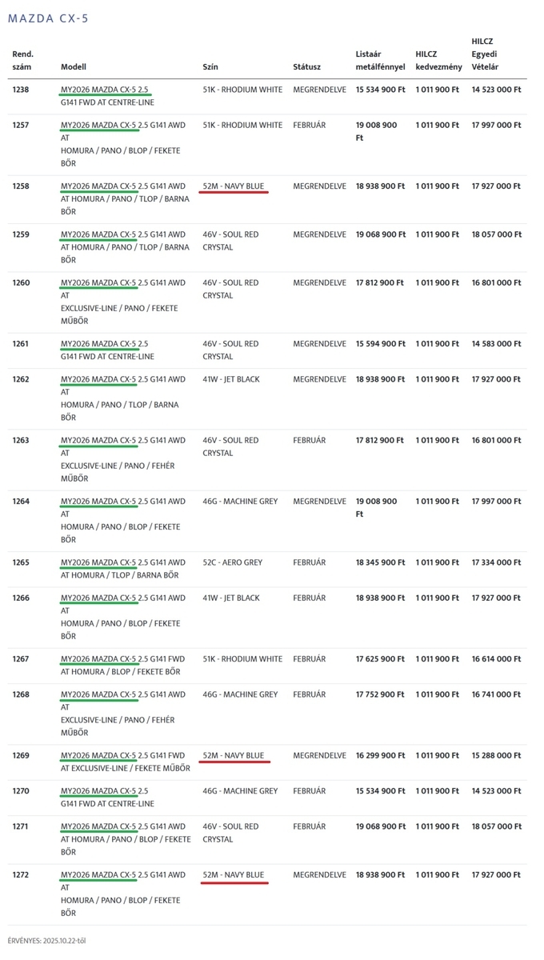Select order number 1262 cell
Viewport: 544px width, 960px height.
click(x=21, y=379)
